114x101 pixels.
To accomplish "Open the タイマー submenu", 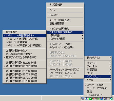I will (98, 73).
